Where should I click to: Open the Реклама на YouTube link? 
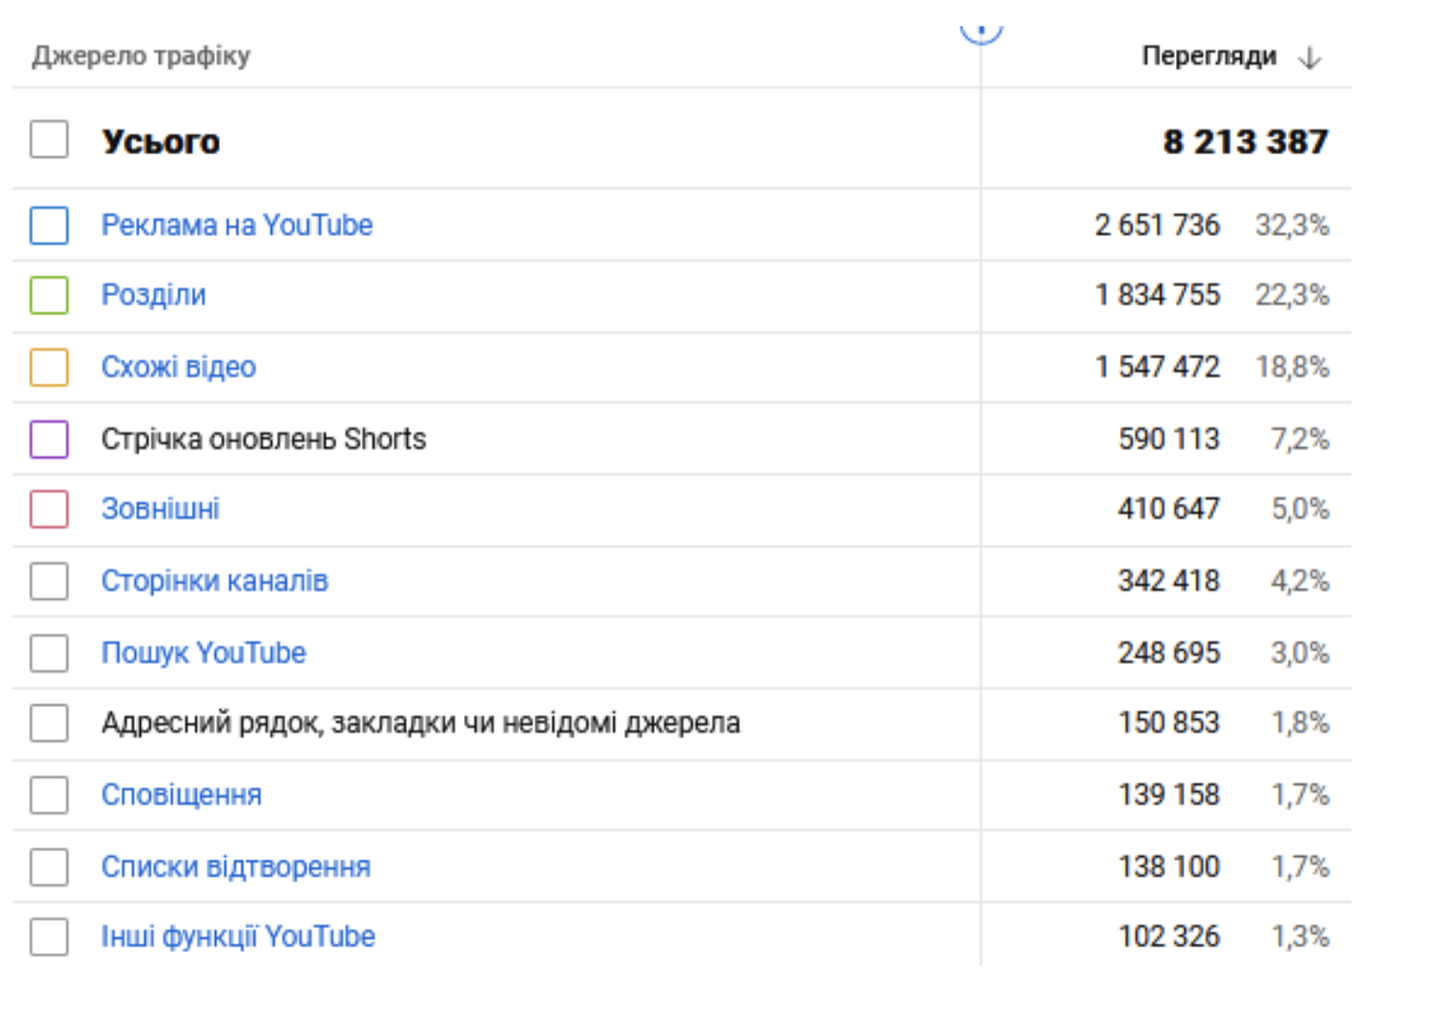pyautogui.click(x=236, y=226)
